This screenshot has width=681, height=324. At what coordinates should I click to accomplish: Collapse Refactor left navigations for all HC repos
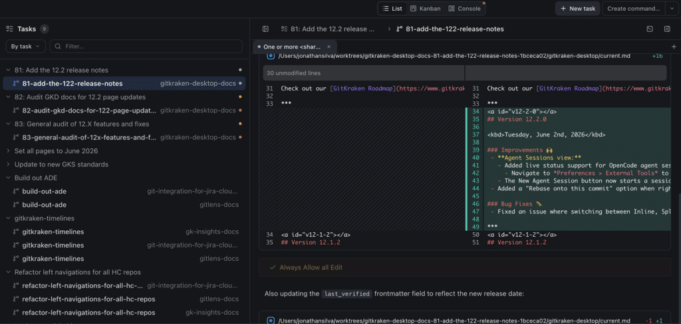coord(8,272)
